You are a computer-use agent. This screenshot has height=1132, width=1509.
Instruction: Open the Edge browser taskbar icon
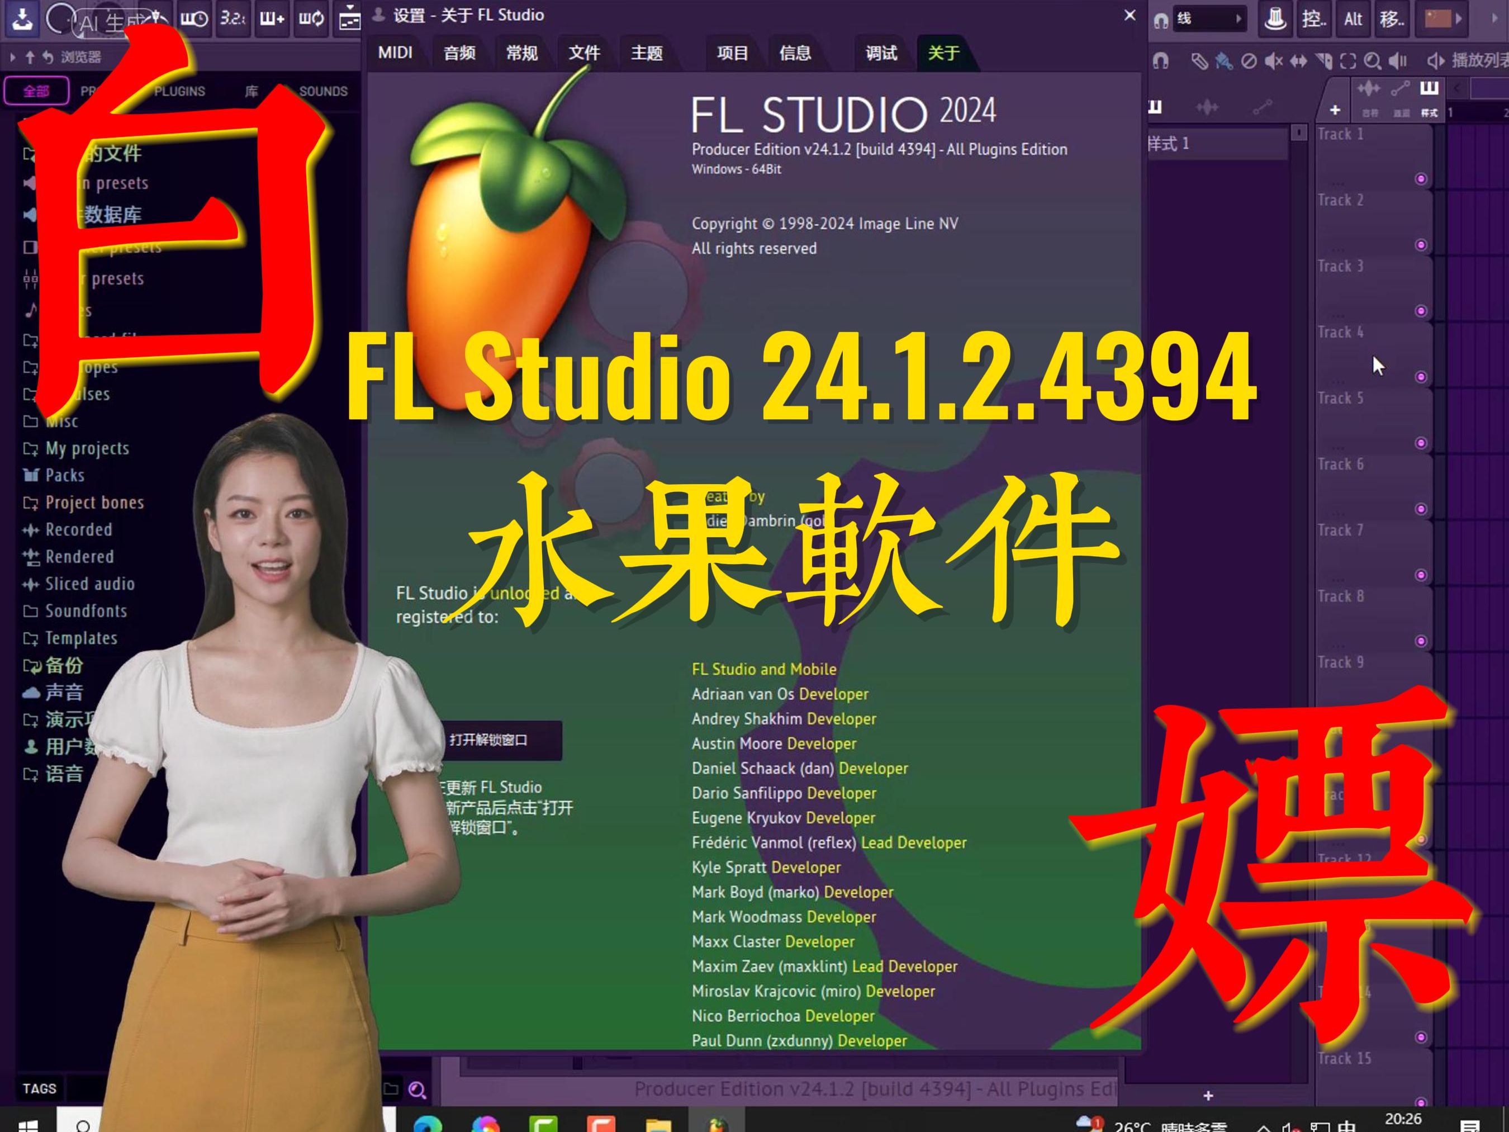click(428, 1124)
